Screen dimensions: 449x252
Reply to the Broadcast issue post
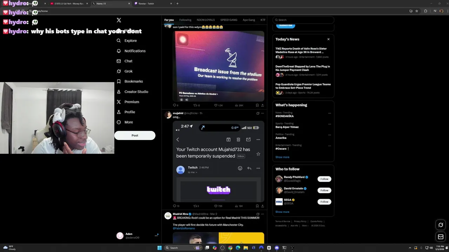click(x=175, y=105)
